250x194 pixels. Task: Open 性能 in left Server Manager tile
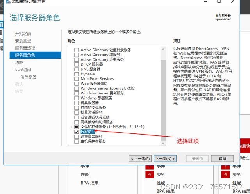coord(85,174)
